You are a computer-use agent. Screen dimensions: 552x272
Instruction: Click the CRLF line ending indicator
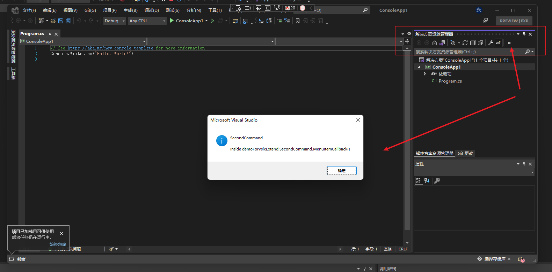403,249
